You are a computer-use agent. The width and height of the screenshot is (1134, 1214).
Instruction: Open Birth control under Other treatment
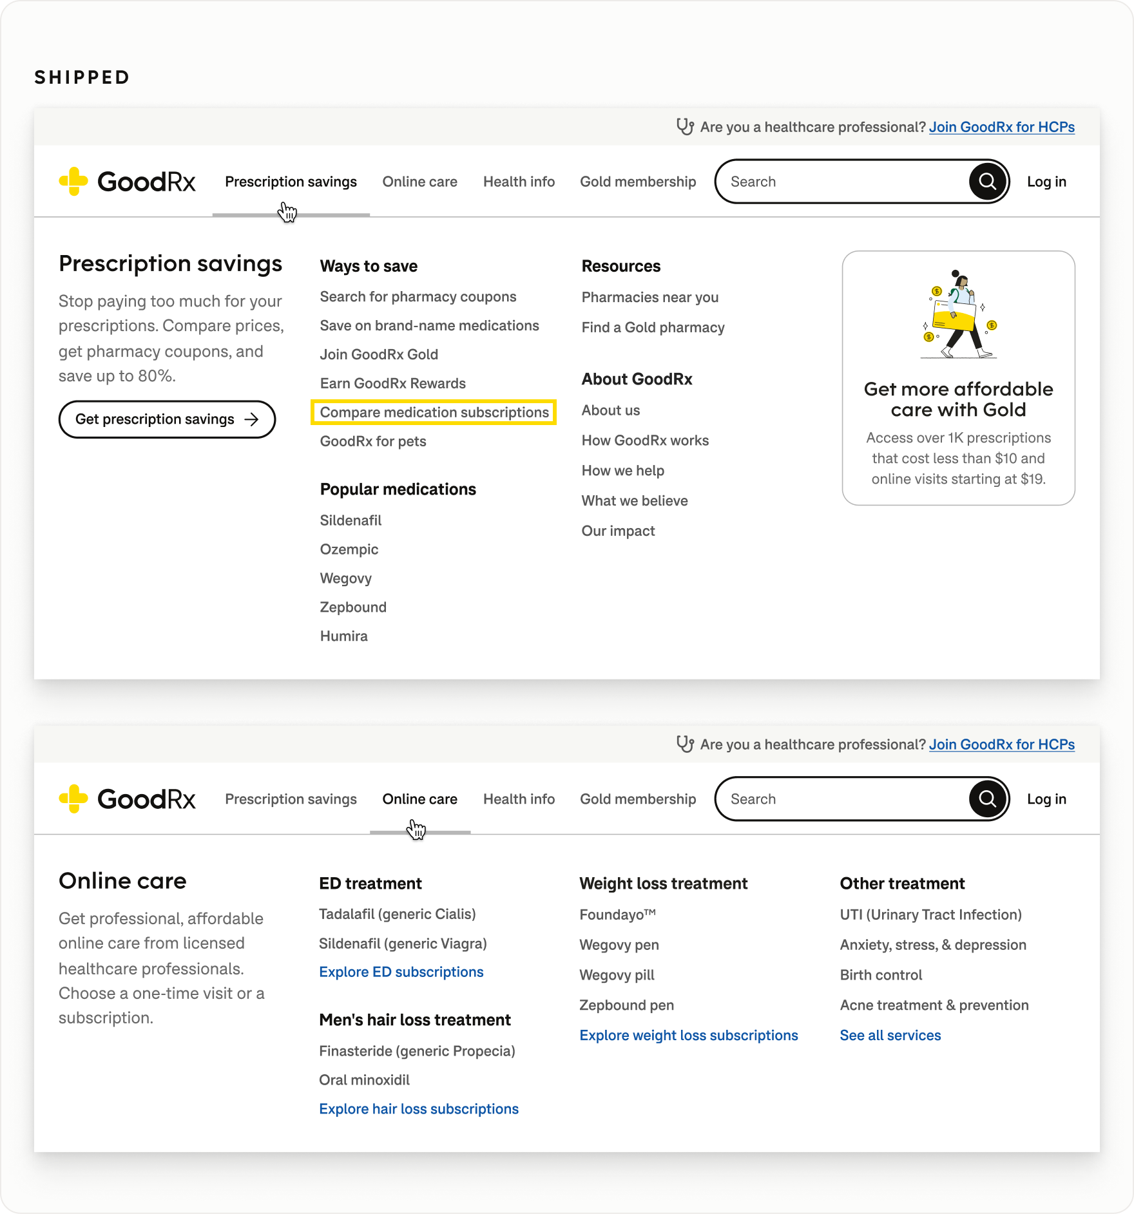881,975
